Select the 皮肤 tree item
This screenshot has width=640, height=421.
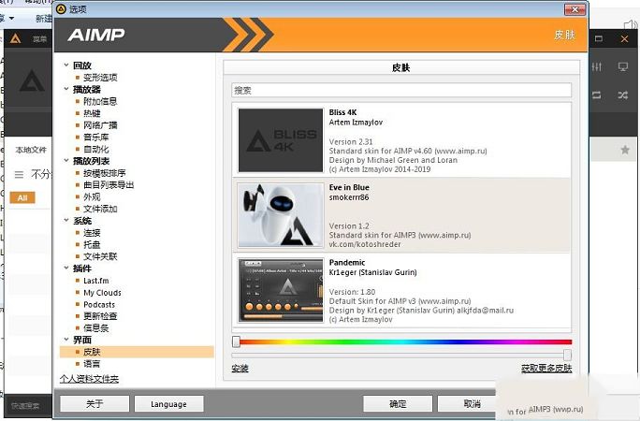(x=137, y=352)
